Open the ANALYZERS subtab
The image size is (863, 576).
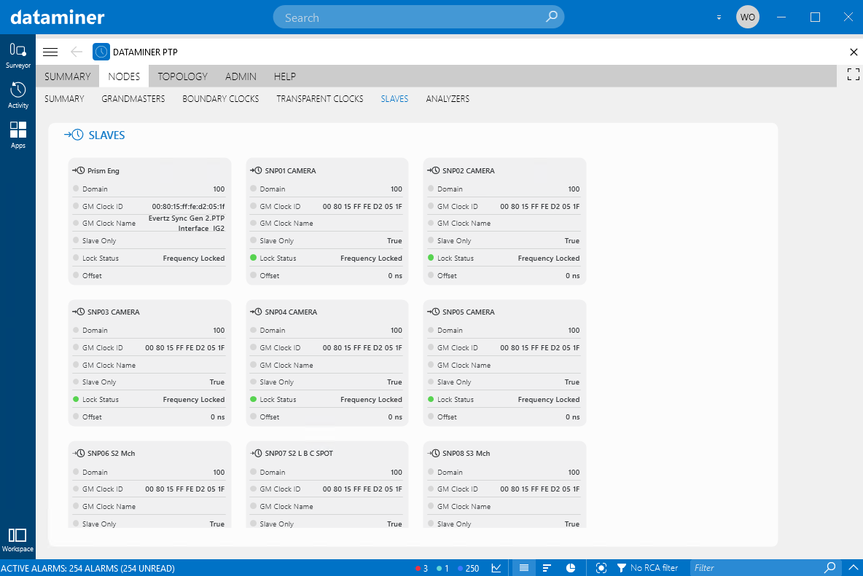coord(448,99)
